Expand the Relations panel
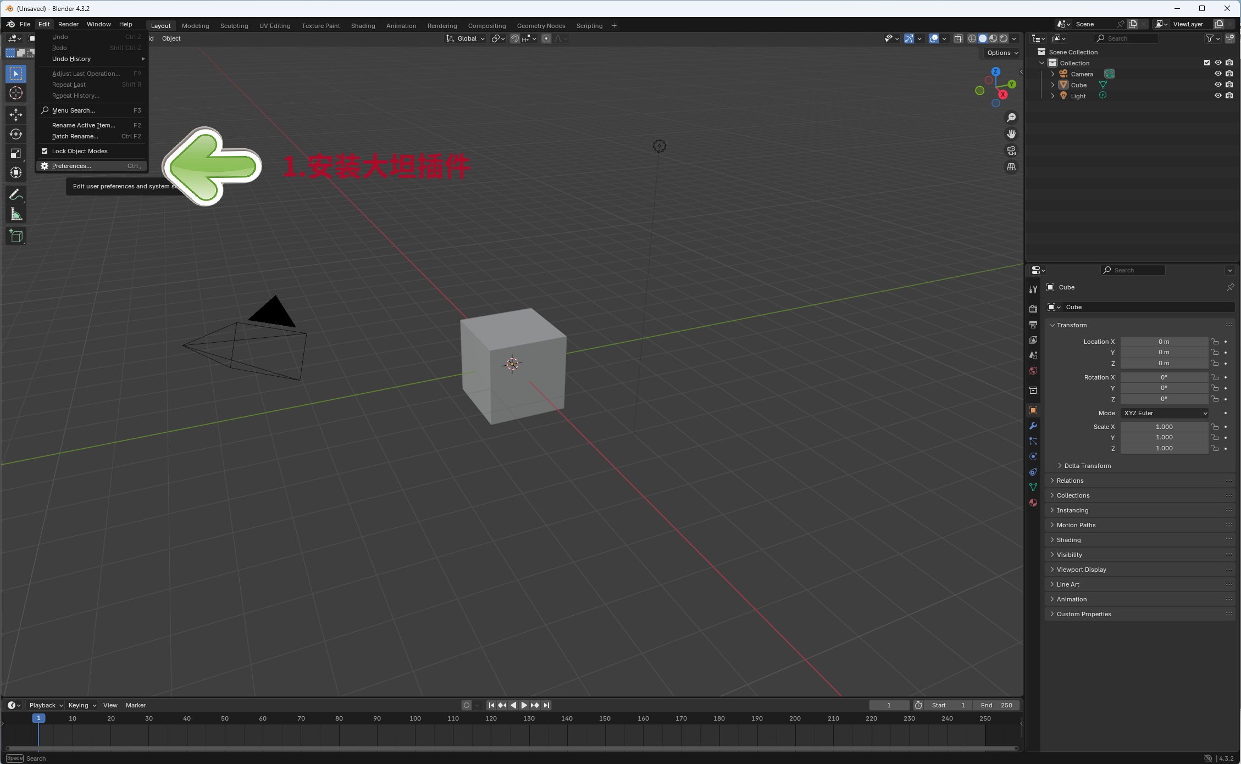 pos(1070,481)
